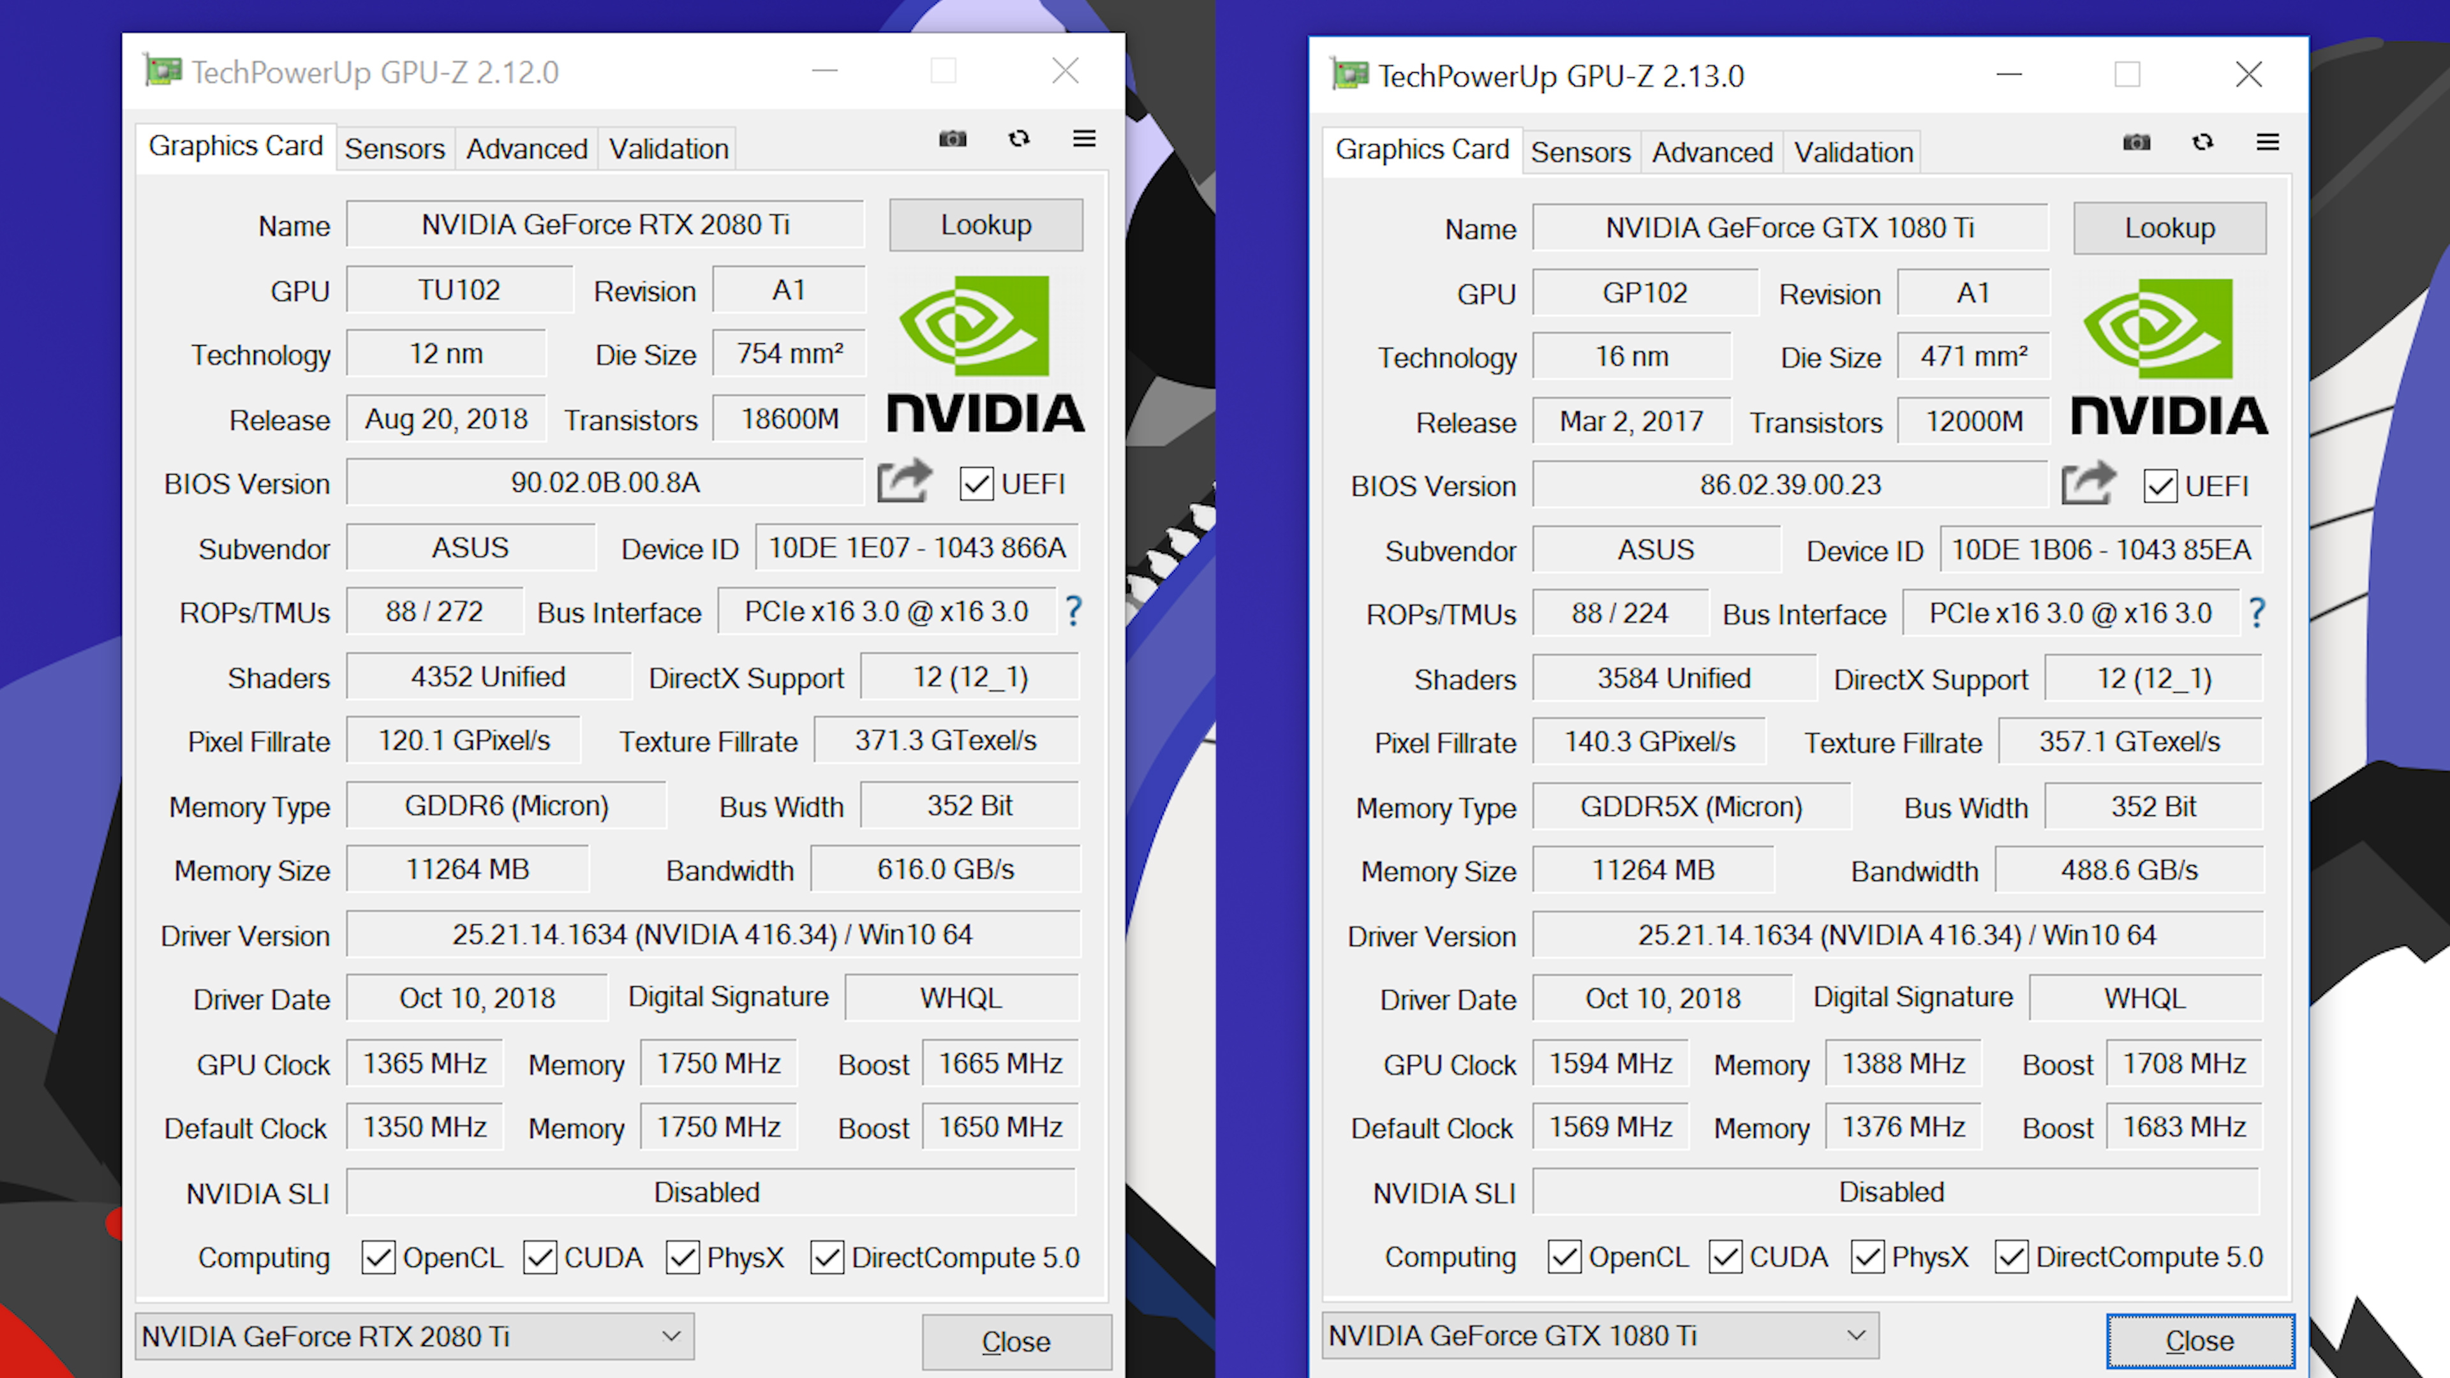The height and width of the screenshot is (1378, 2450).
Task: Click Boost clock value 1708 MHz
Action: point(2185,1063)
